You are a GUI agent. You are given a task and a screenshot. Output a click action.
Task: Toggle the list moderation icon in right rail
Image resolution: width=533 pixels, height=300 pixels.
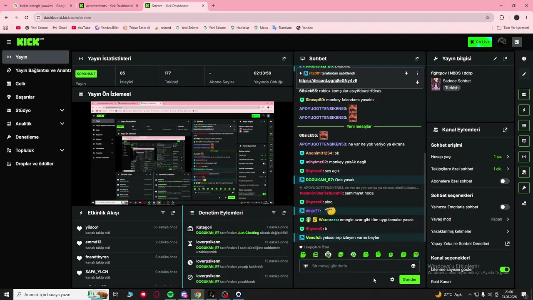tap(524, 125)
